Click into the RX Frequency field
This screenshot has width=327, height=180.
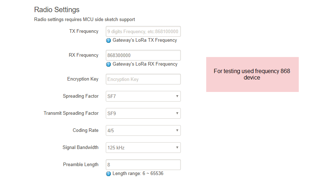coord(143,55)
